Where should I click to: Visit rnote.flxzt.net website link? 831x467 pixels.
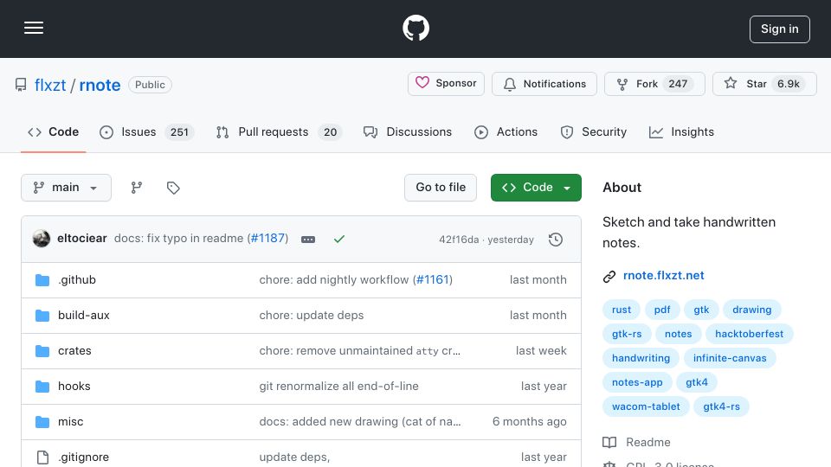pos(664,275)
